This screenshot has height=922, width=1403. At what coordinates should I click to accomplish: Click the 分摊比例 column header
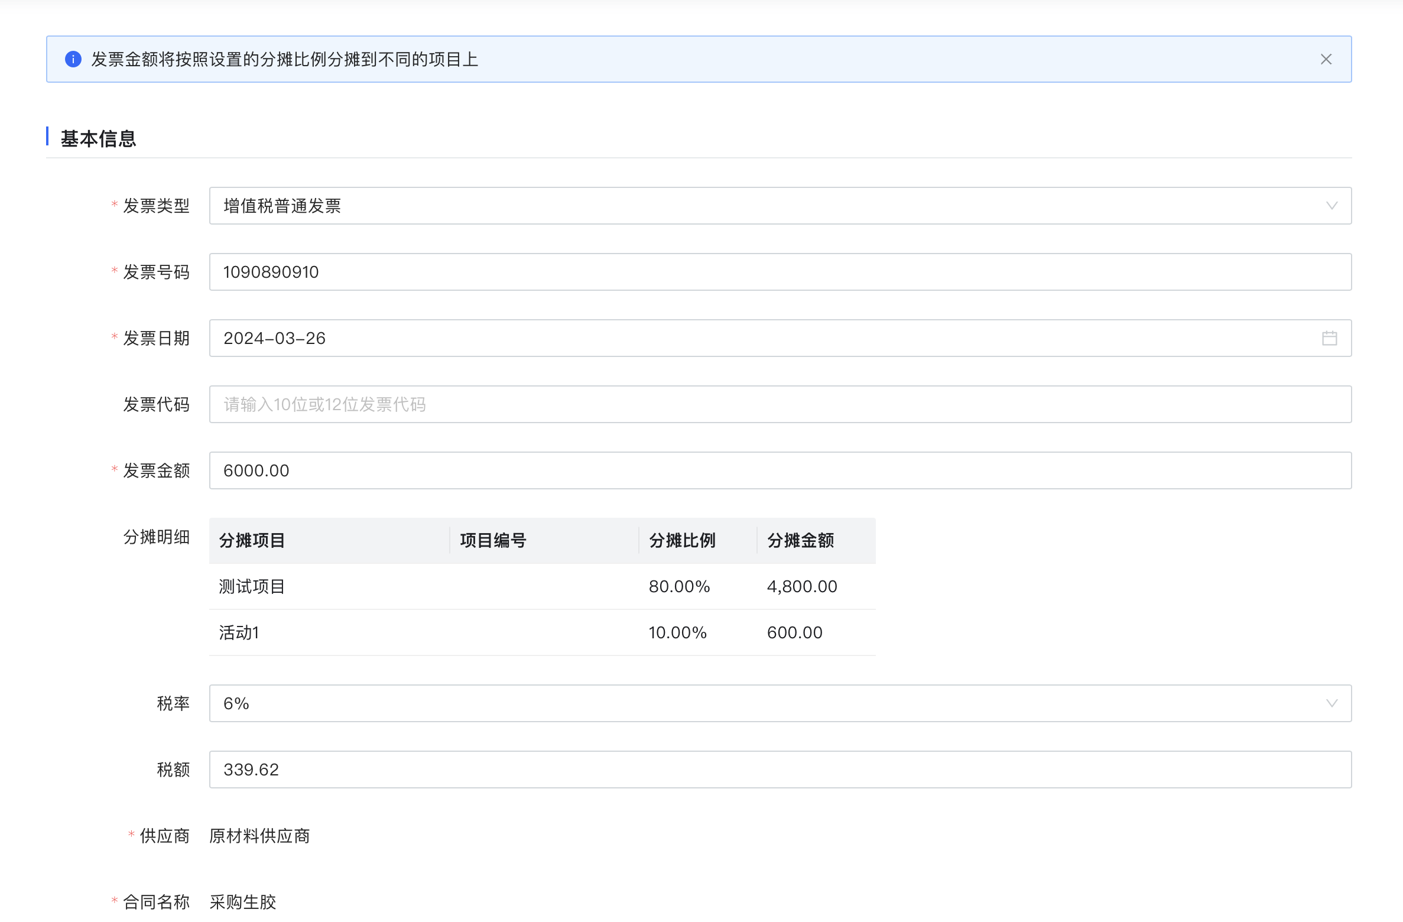coord(682,540)
